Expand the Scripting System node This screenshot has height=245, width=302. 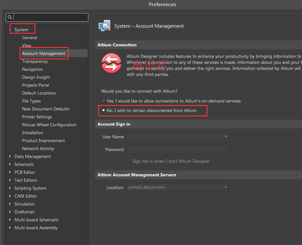point(10,188)
